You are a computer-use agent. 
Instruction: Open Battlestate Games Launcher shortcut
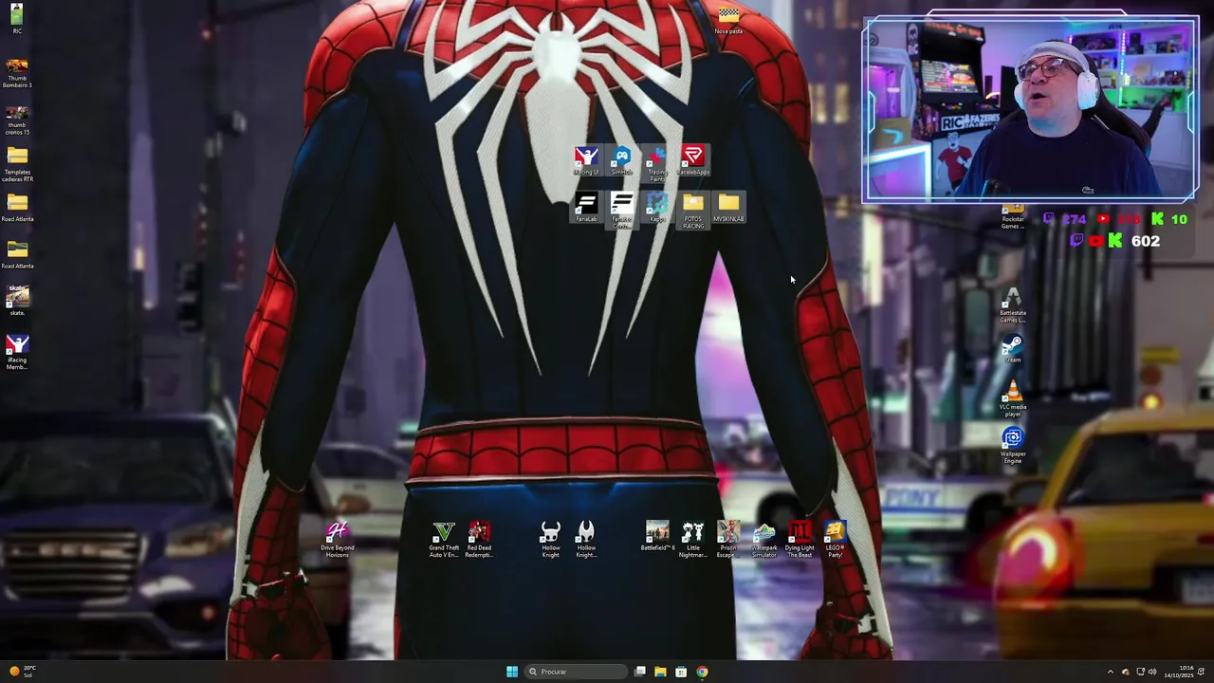pyautogui.click(x=1013, y=305)
